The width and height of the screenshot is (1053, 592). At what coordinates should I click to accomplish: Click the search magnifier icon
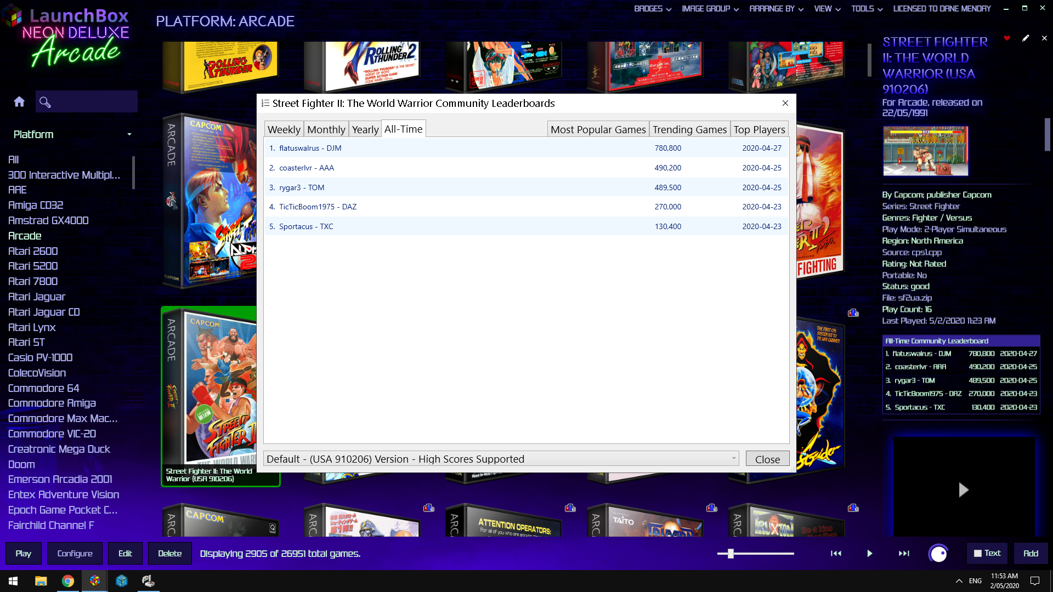pyautogui.click(x=45, y=102)
